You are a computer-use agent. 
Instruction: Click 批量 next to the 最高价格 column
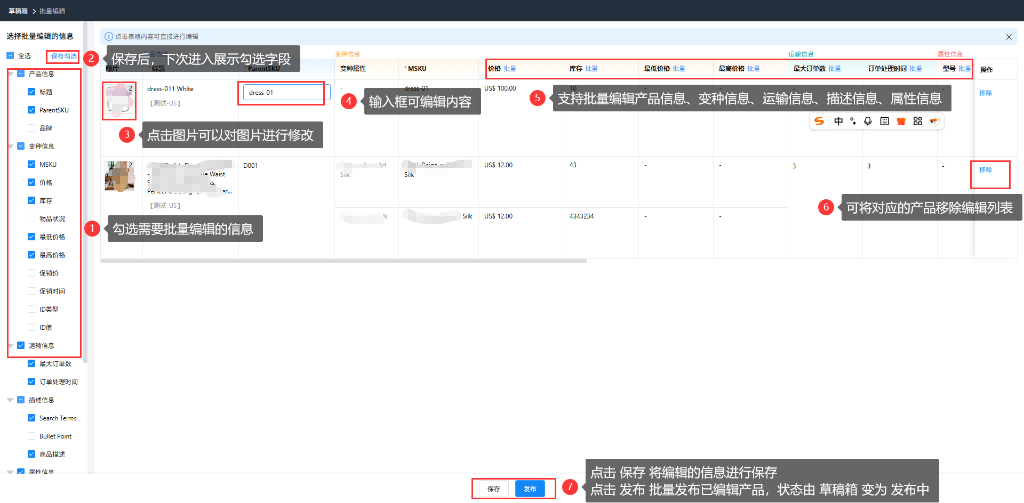tap(754, 69)
